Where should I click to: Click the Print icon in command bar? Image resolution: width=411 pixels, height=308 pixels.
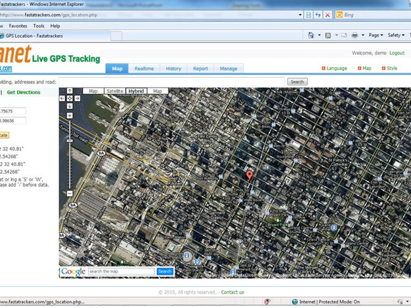(354, 35)
